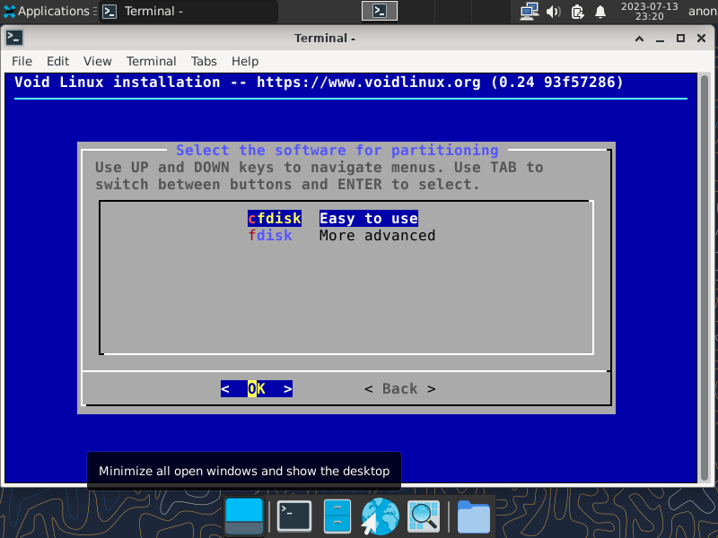718x538 pixels.
Task: Launch the Terminal emulator from dock
Action: tap(294, 516)
